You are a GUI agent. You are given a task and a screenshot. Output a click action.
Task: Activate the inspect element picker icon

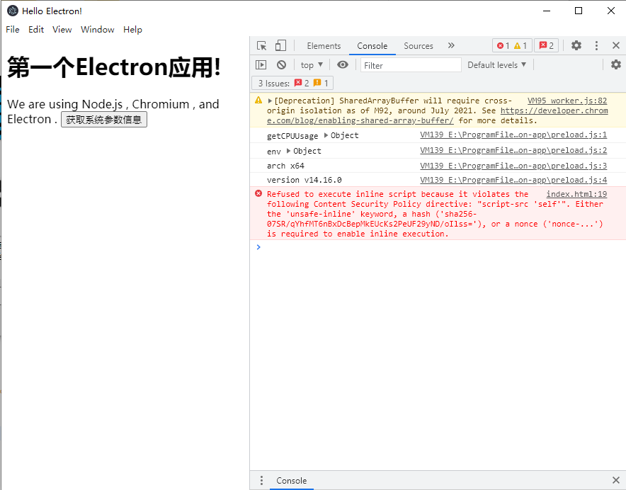(x=261, y=45)
